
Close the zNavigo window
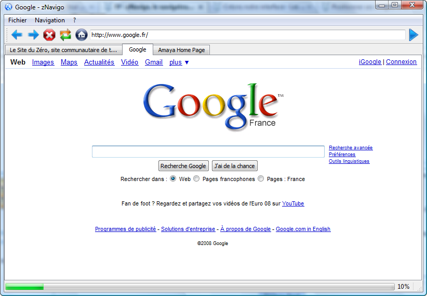click(x=412, y=5)
